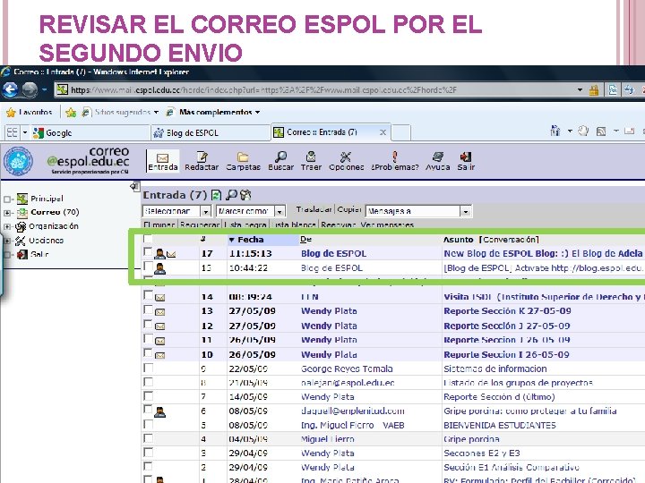Tick the checkbox for Reporte Sección K 27-05-09
The width and height of the screenshot is (645, 483).
coord(148,309)
